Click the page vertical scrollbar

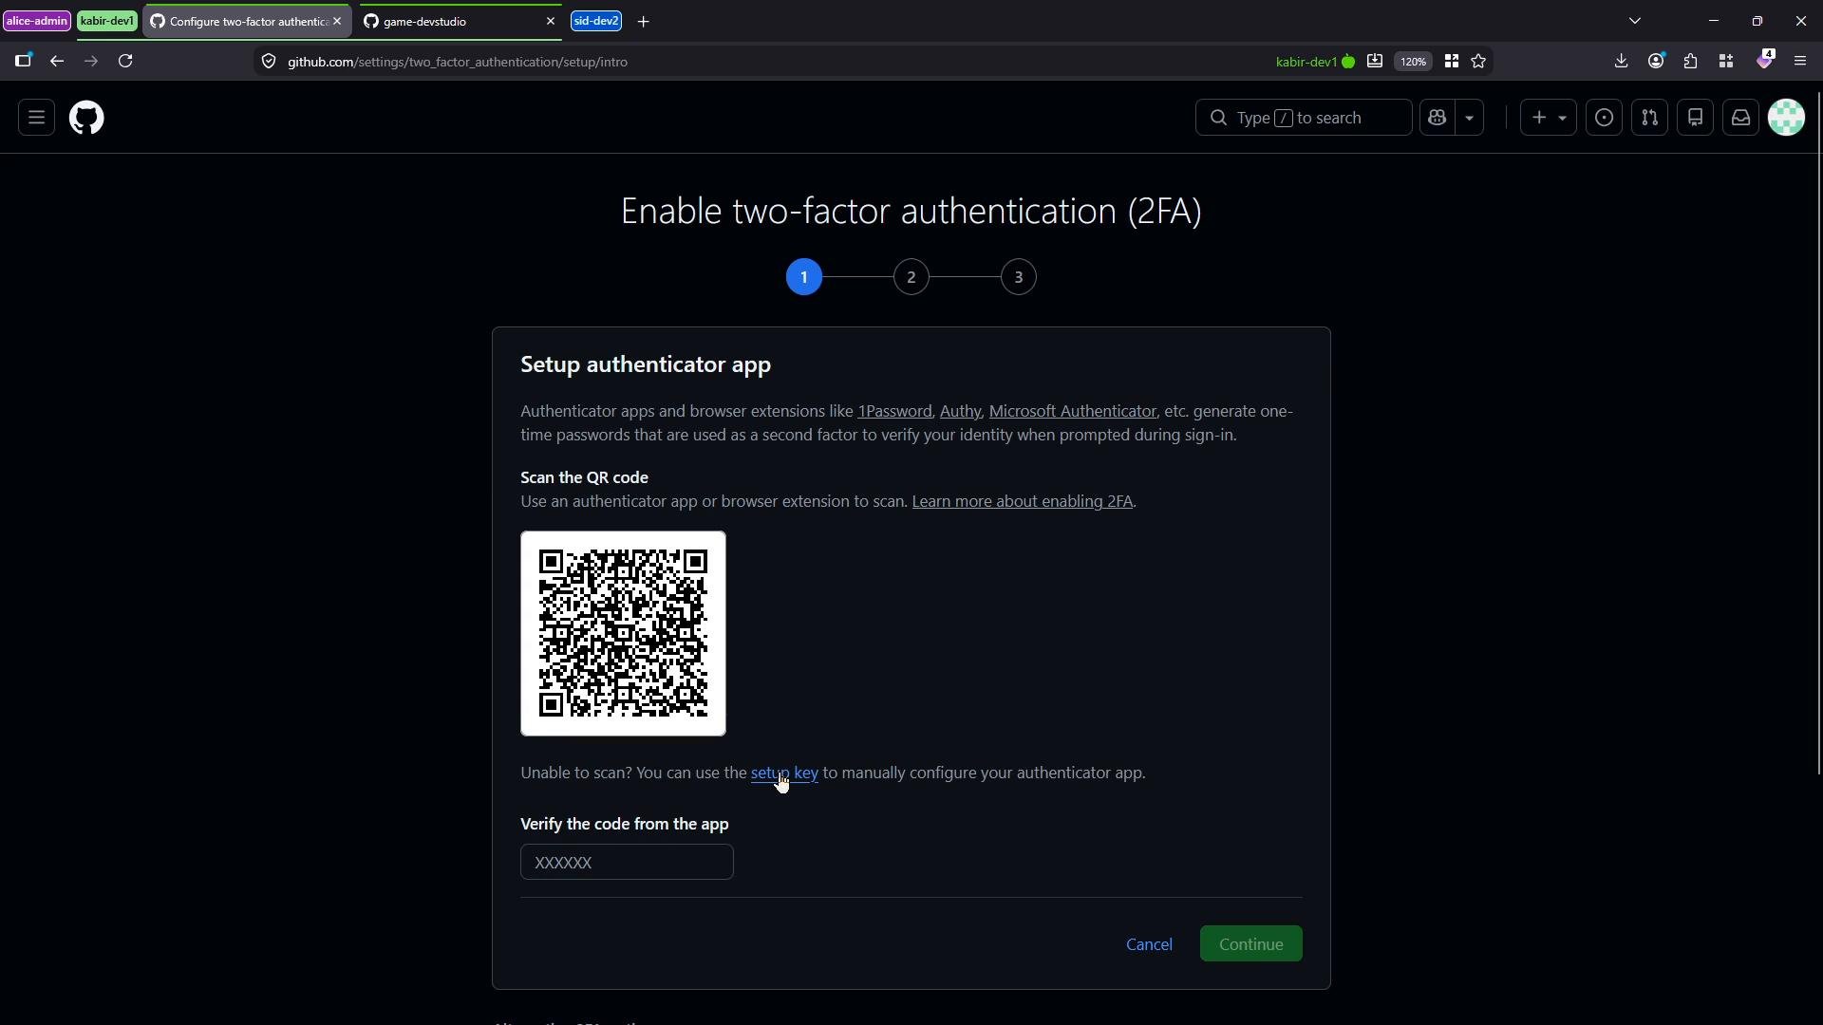pyautogui.click(x=1818, y=434)
